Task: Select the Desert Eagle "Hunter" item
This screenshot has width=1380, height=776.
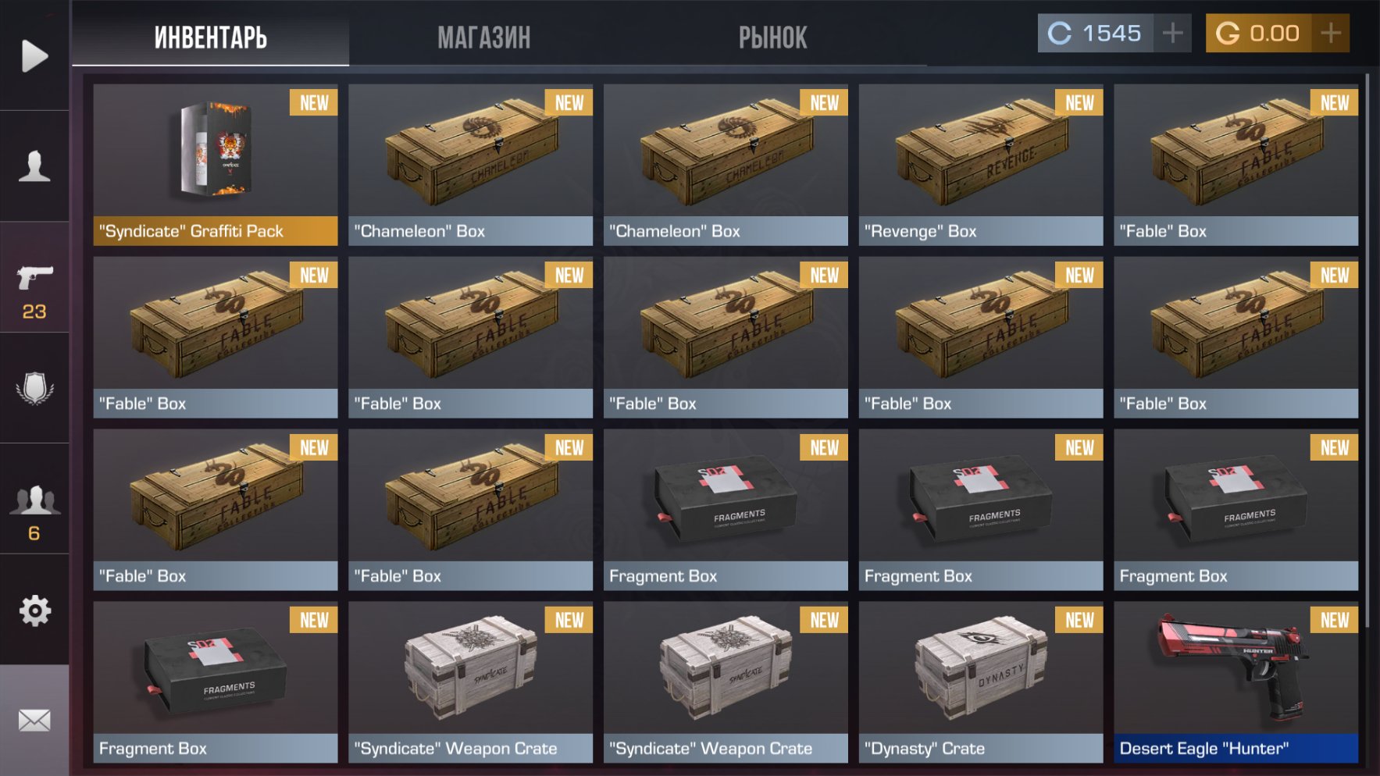Action: pyautogui.click(x=1236, y=682)
